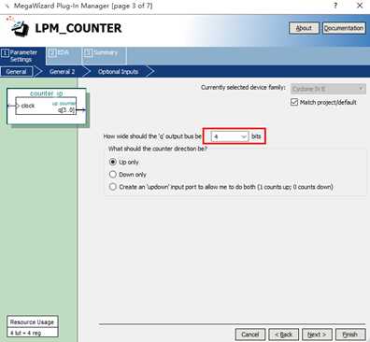Click the q[3..0] output label in diagram

pos(66,110)
